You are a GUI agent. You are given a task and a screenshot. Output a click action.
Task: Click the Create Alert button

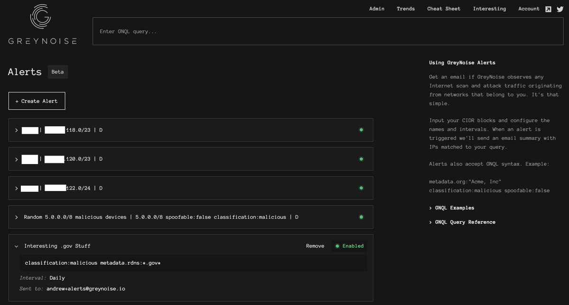[x=37, y=101]
